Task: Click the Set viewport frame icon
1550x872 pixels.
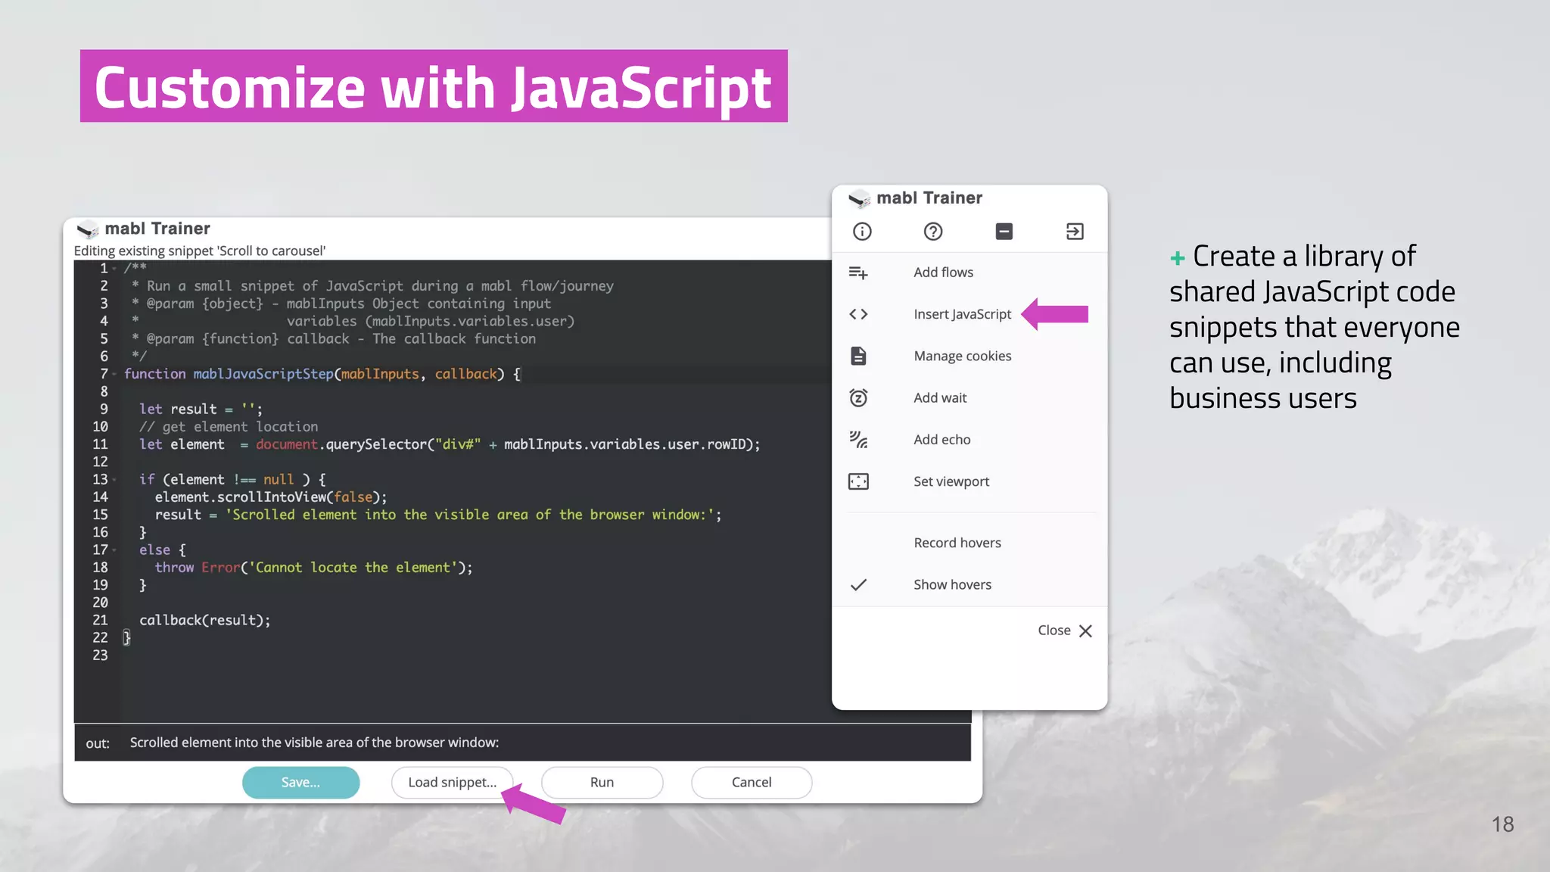Action: tap(858, 481)
